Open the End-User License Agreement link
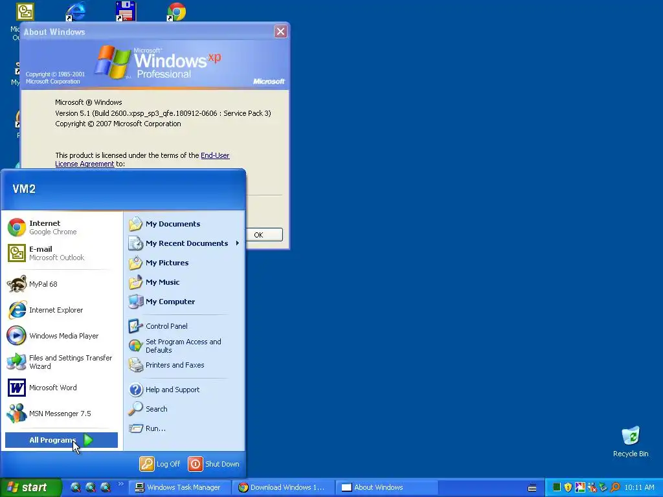 pos(142,160)
